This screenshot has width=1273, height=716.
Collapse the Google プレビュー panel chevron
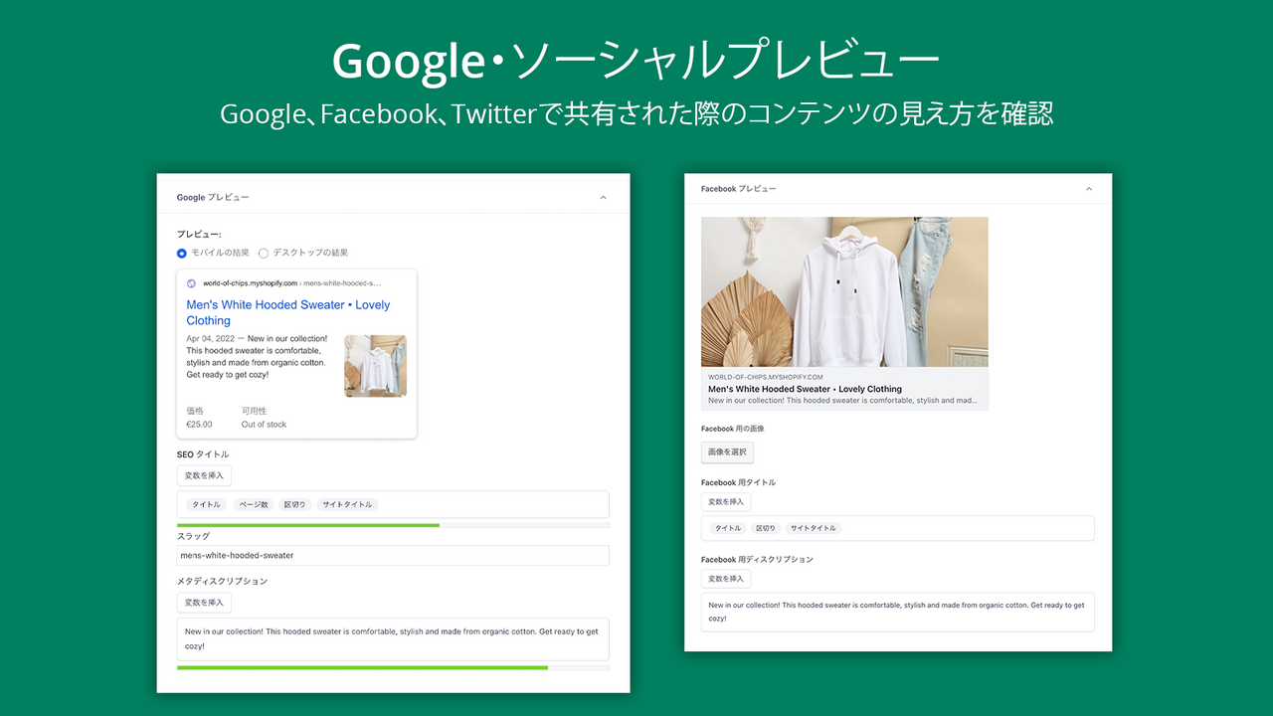(x=603, y=198)
